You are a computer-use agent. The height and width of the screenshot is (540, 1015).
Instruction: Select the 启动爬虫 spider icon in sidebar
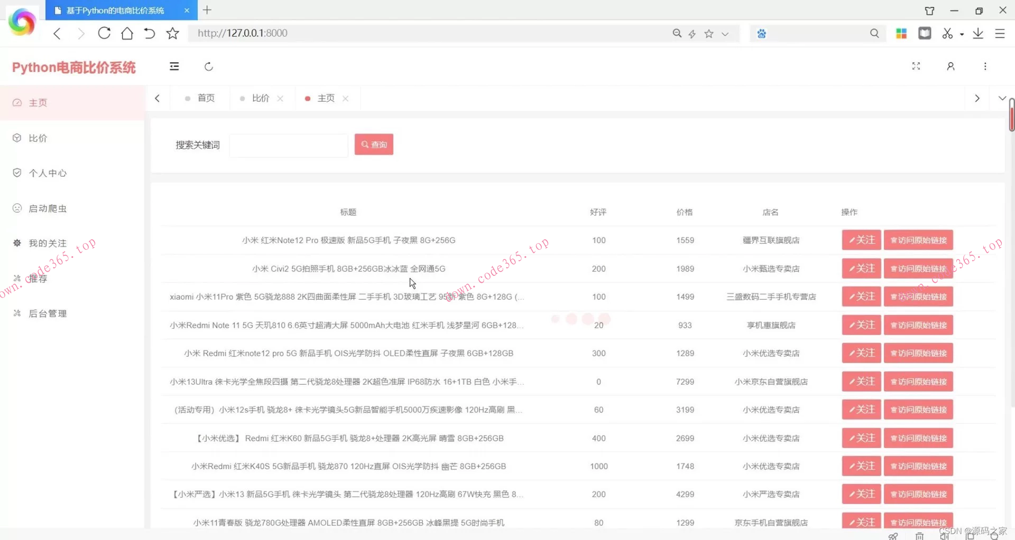tap(17, 208)
